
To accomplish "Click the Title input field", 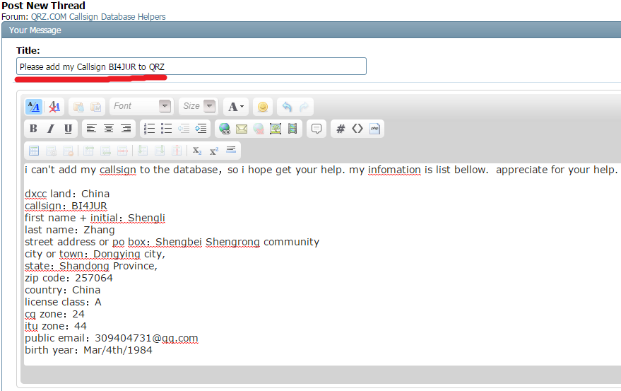I will tap(191, 66).
